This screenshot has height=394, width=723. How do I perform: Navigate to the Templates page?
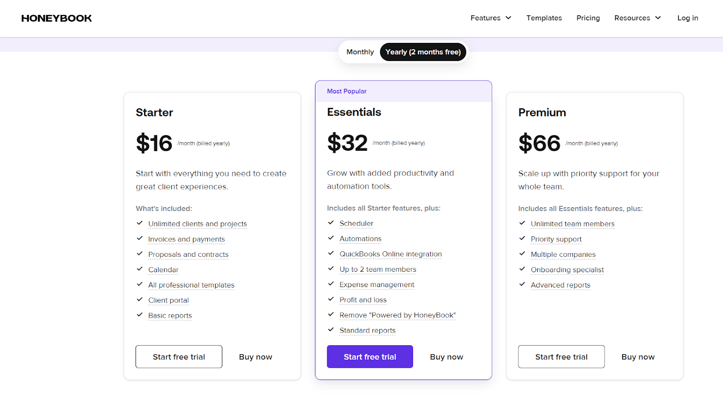tap(544, 18)
